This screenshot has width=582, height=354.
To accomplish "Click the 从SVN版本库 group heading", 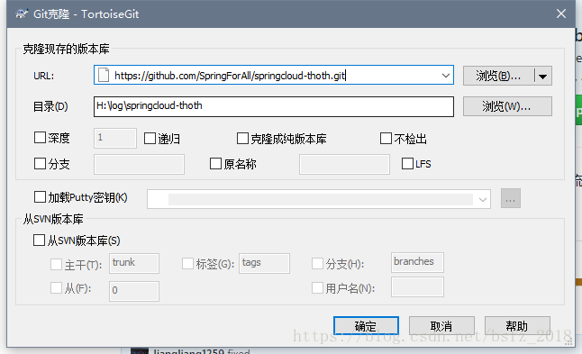I will pos(53,219).
